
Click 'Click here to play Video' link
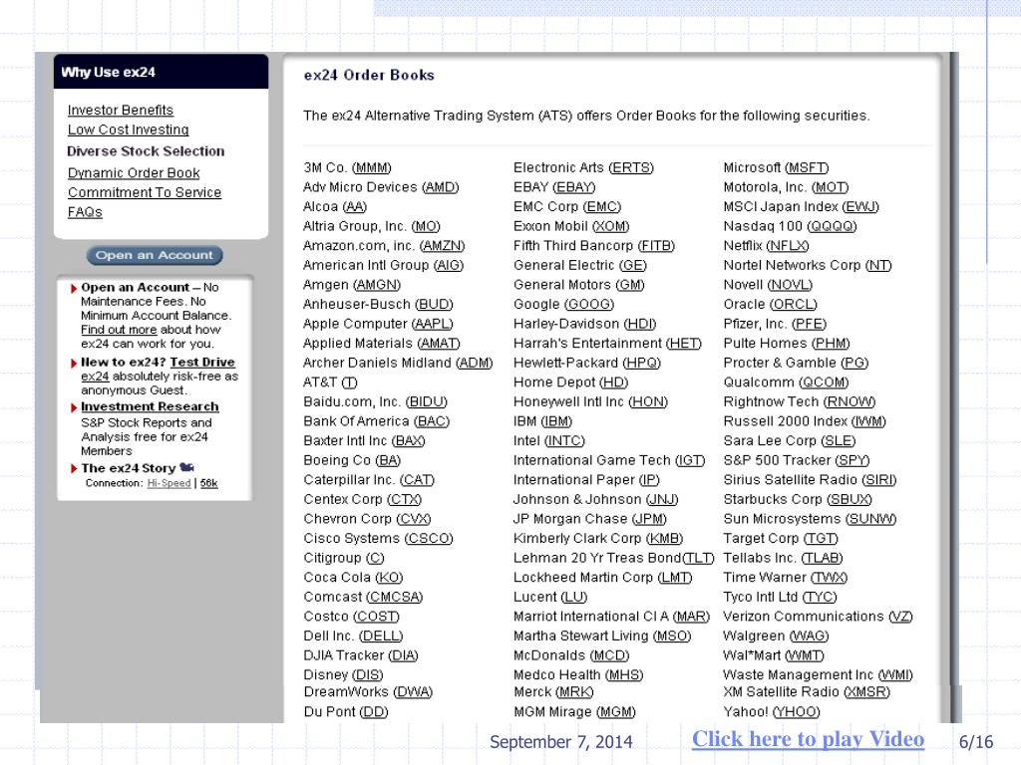[x=808, y=739]
